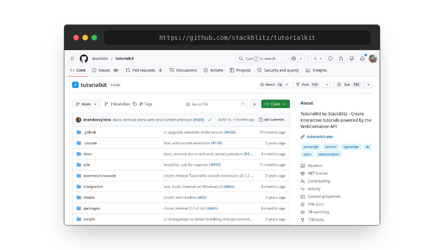444x250 pixels.
Task: Open the Copilot icon in header
Action: click(293, 59)
